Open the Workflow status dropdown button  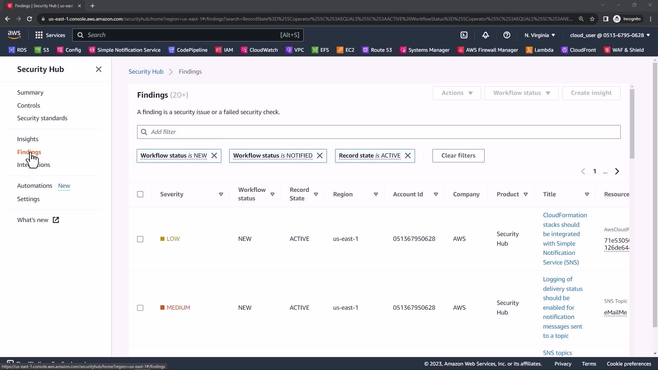click(x=521, y=93)
